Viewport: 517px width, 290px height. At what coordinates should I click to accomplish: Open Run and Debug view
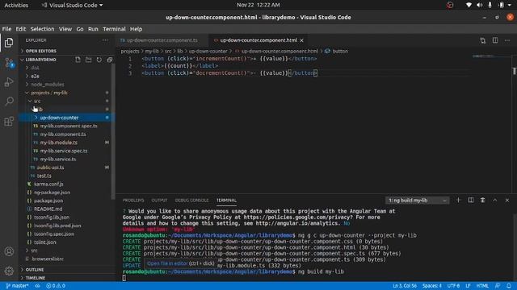pos(9,82)
